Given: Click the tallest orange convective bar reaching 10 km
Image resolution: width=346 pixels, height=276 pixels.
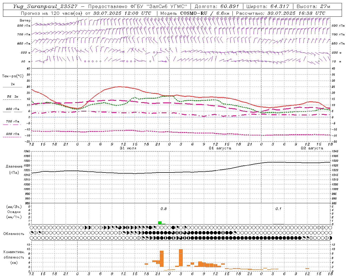Looking at the screenshot, I should pos(181,258).
